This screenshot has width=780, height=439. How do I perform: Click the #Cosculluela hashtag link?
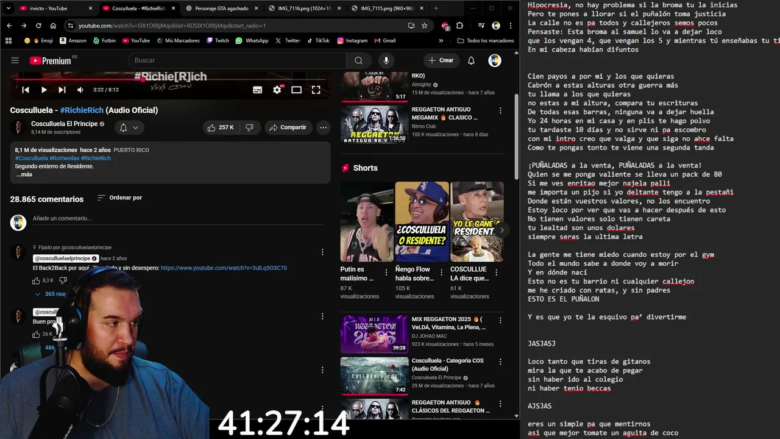pos(32,158)
